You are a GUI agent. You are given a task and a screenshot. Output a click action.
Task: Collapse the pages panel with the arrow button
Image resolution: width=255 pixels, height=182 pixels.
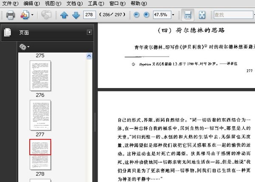(89, 32)
